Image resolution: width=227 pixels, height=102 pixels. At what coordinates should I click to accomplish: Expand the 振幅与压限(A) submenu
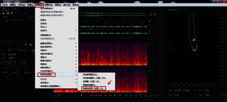56,43
